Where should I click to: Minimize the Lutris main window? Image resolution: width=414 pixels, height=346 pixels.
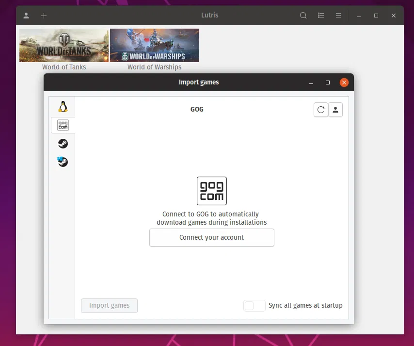[x=359, y=16]
